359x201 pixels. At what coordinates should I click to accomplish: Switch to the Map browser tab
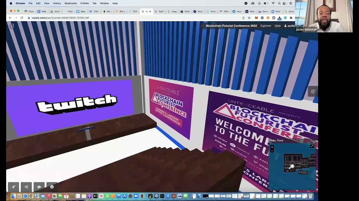[x=81, y=11]
